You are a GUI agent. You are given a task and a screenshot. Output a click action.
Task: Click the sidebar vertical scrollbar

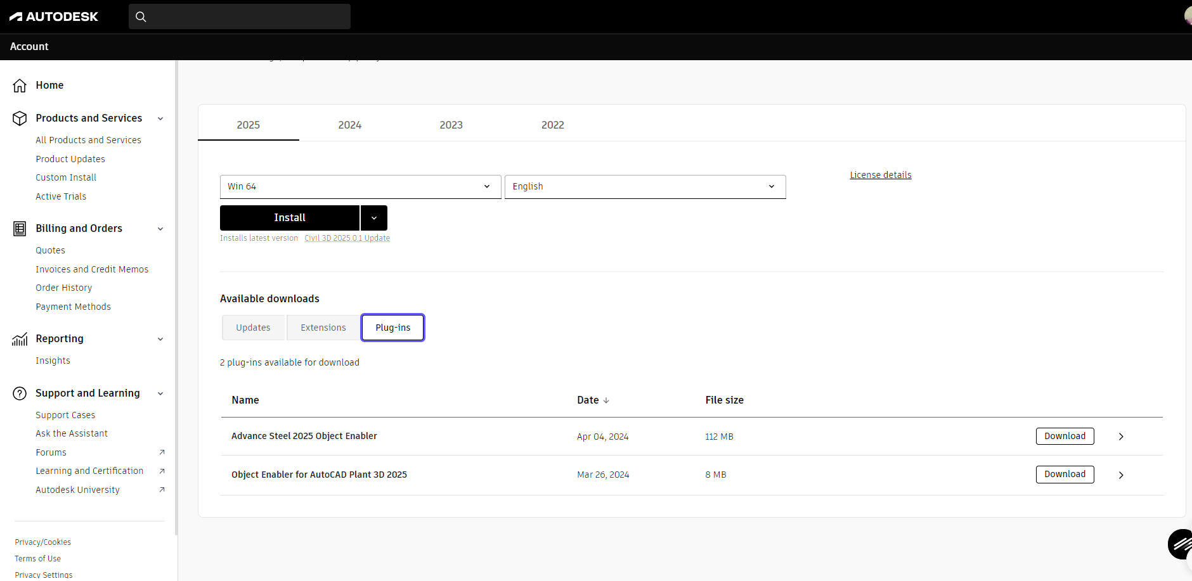(x=176, y=298)
